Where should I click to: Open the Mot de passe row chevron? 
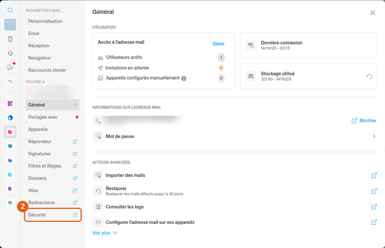point(374,136)
